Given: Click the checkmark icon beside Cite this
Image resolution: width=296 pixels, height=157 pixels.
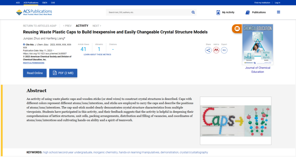Looking at the screenshot, I should point(24,45).
